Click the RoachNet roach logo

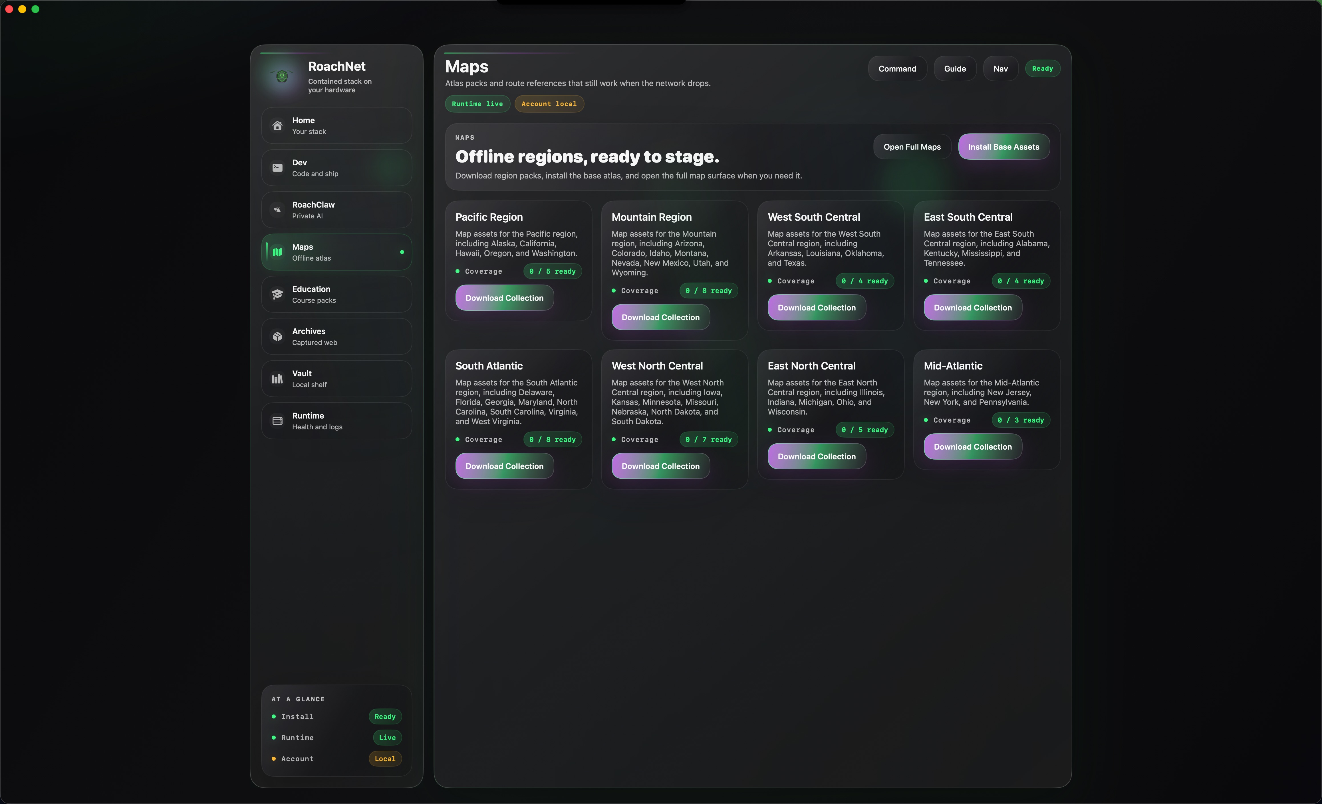click(x=282, y=77)
